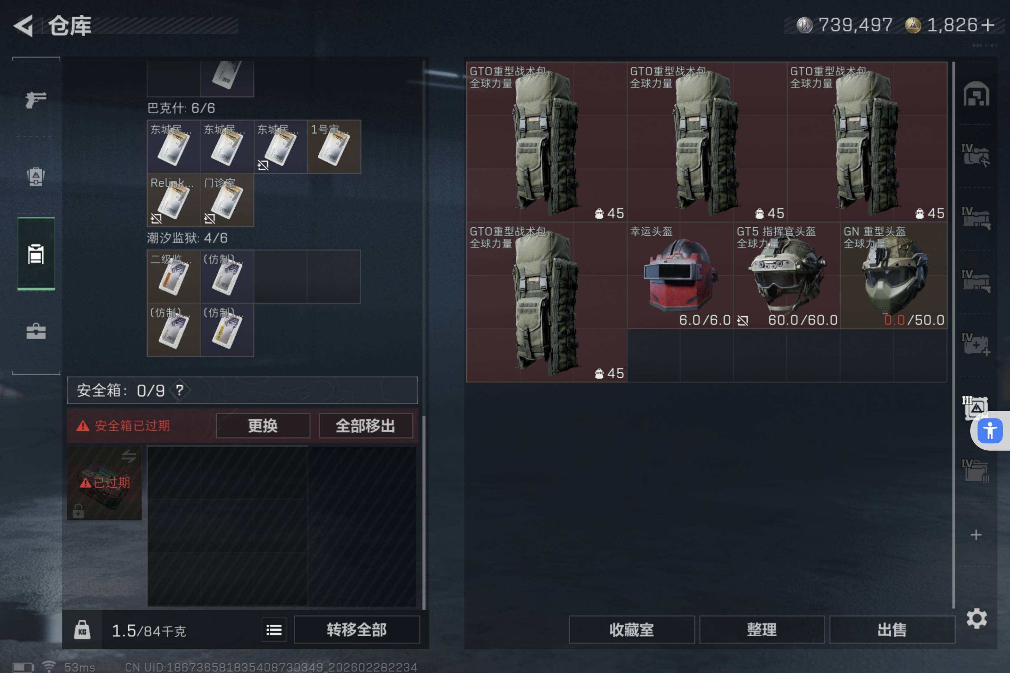Click the expired safe box swap thumbnail

click(x=105, y=483)
